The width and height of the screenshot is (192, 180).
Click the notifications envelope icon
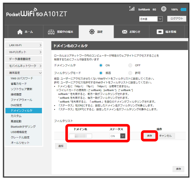point(125,32)
